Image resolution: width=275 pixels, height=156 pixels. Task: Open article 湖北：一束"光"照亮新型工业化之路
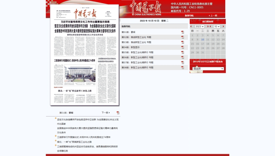74,142
